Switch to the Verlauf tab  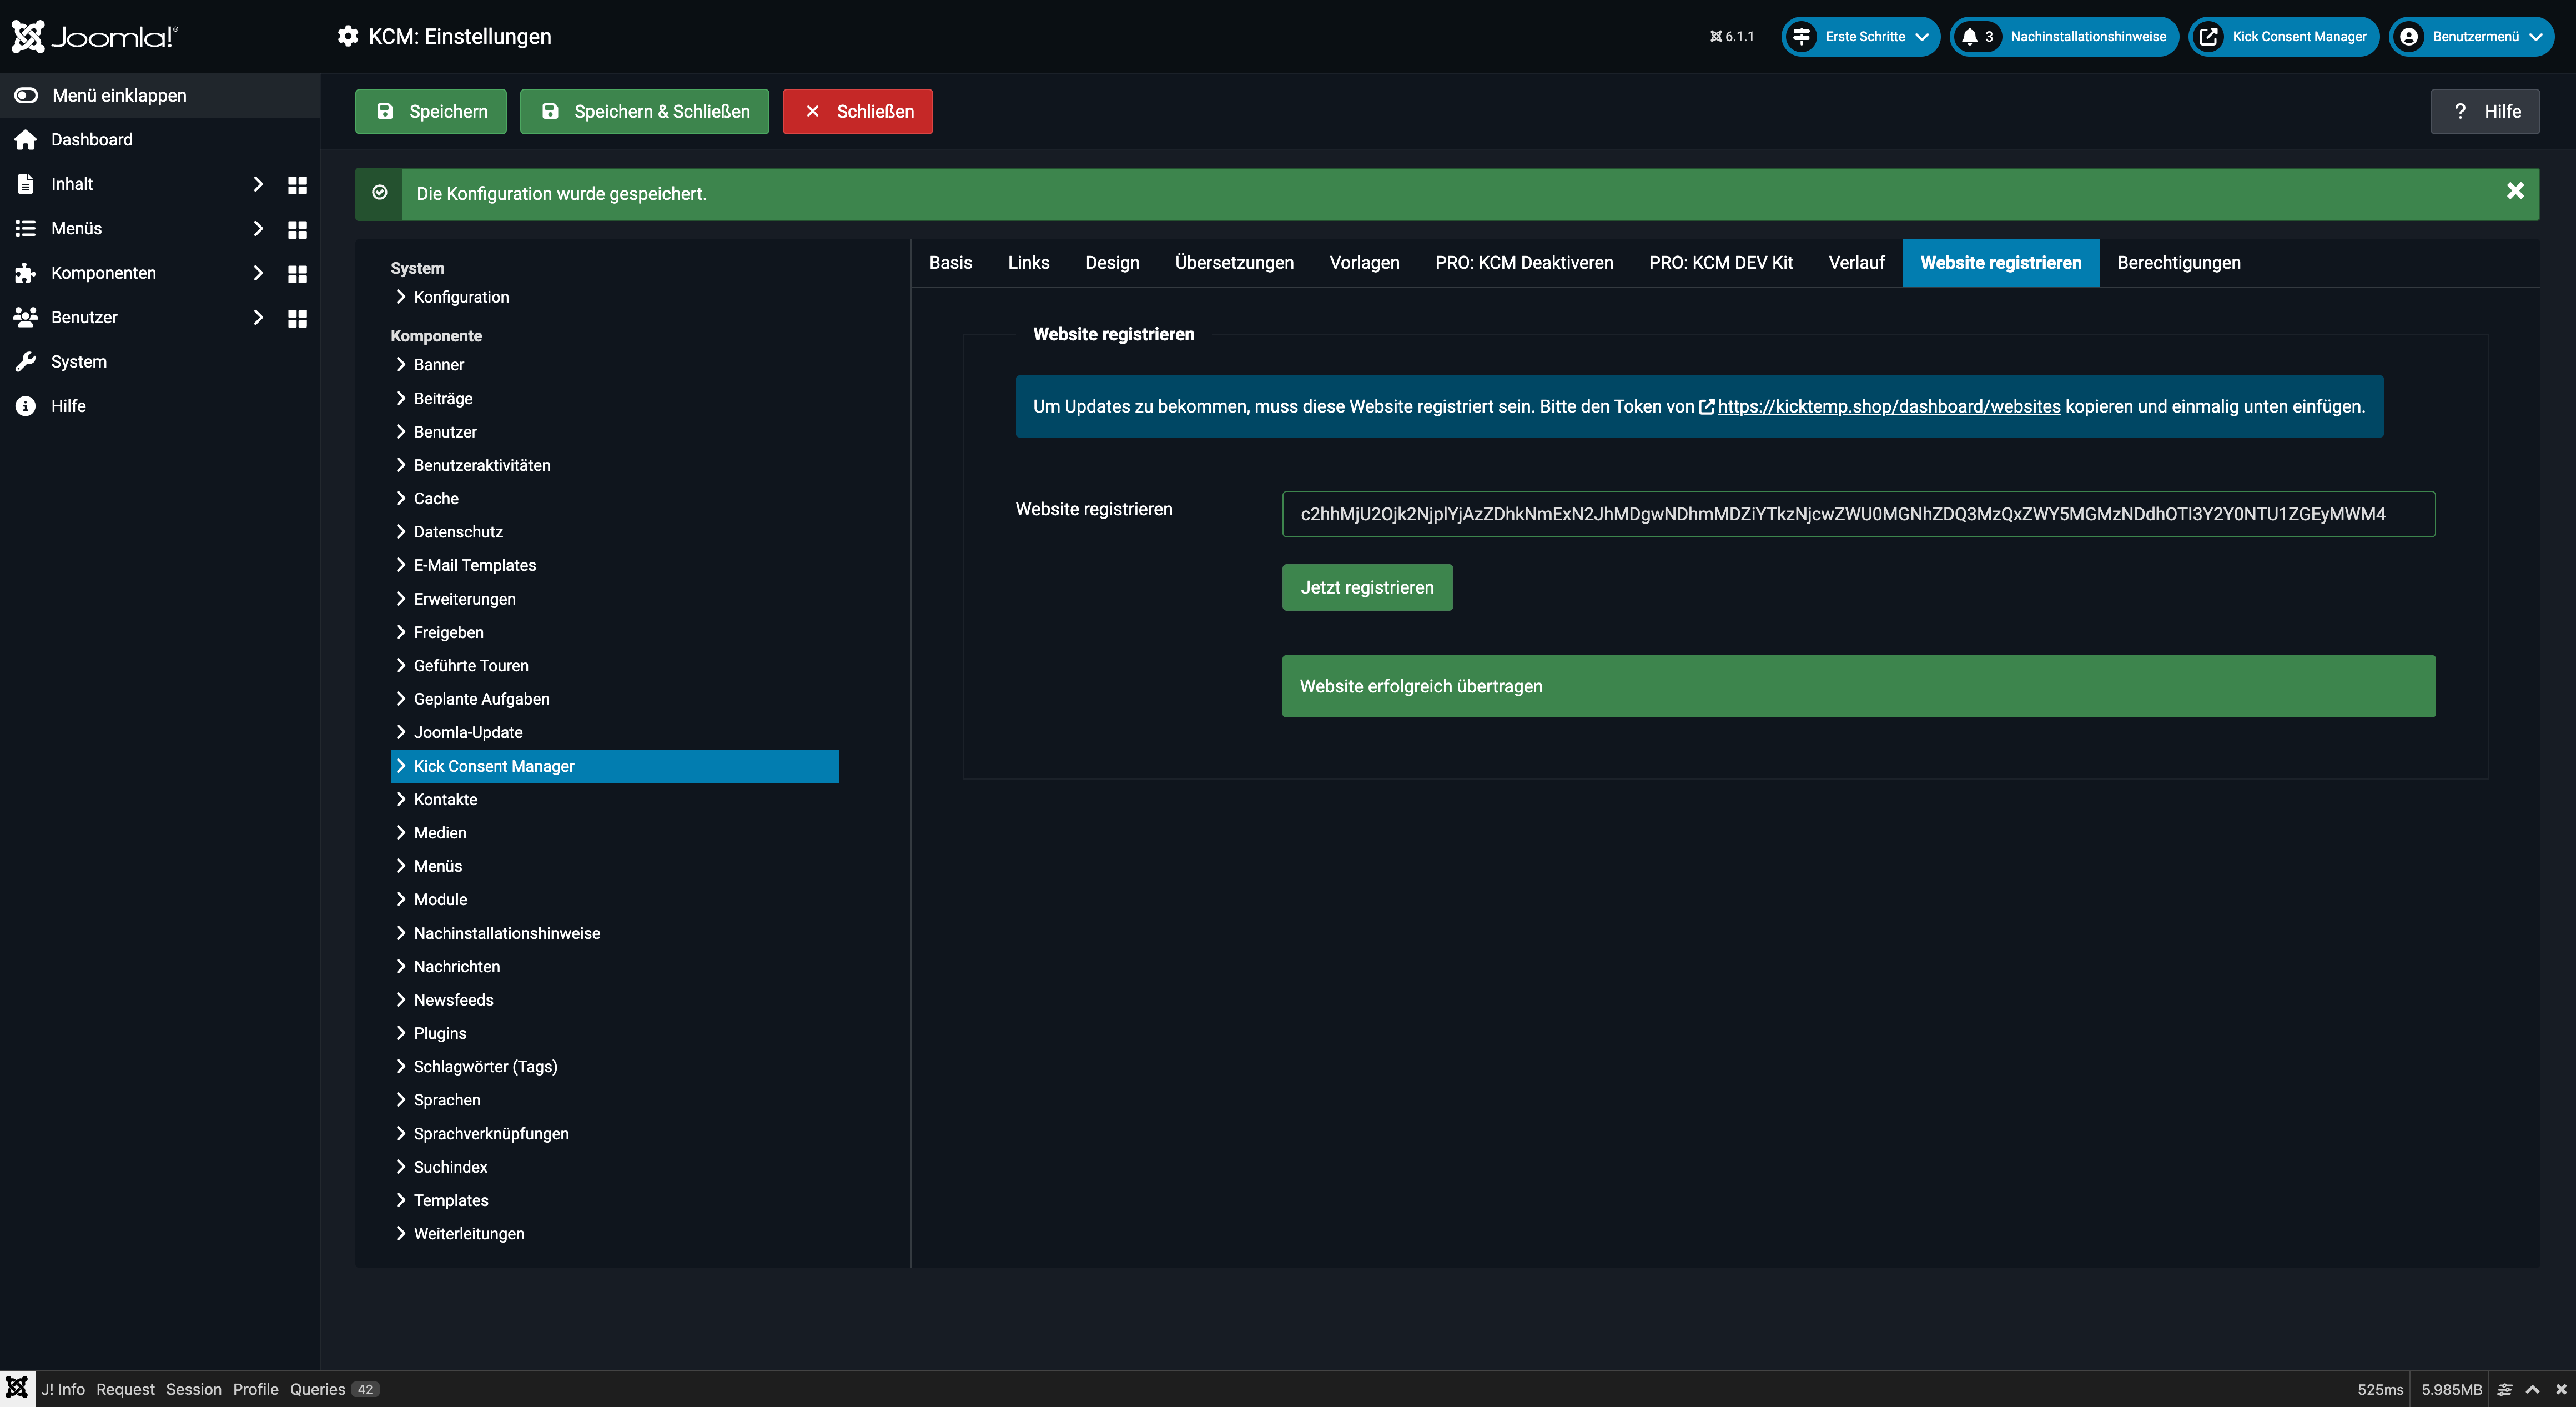click(1856, 263)
